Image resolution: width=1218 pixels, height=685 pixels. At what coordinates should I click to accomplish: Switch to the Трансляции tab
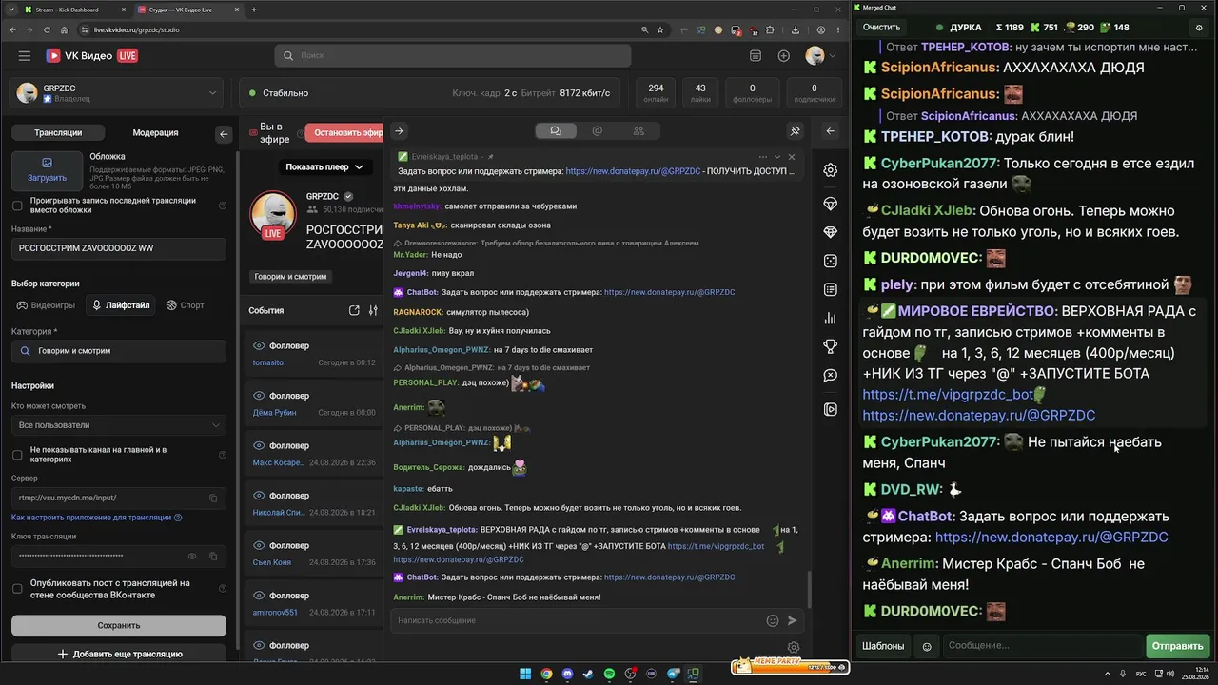click(x=58, y=133)
